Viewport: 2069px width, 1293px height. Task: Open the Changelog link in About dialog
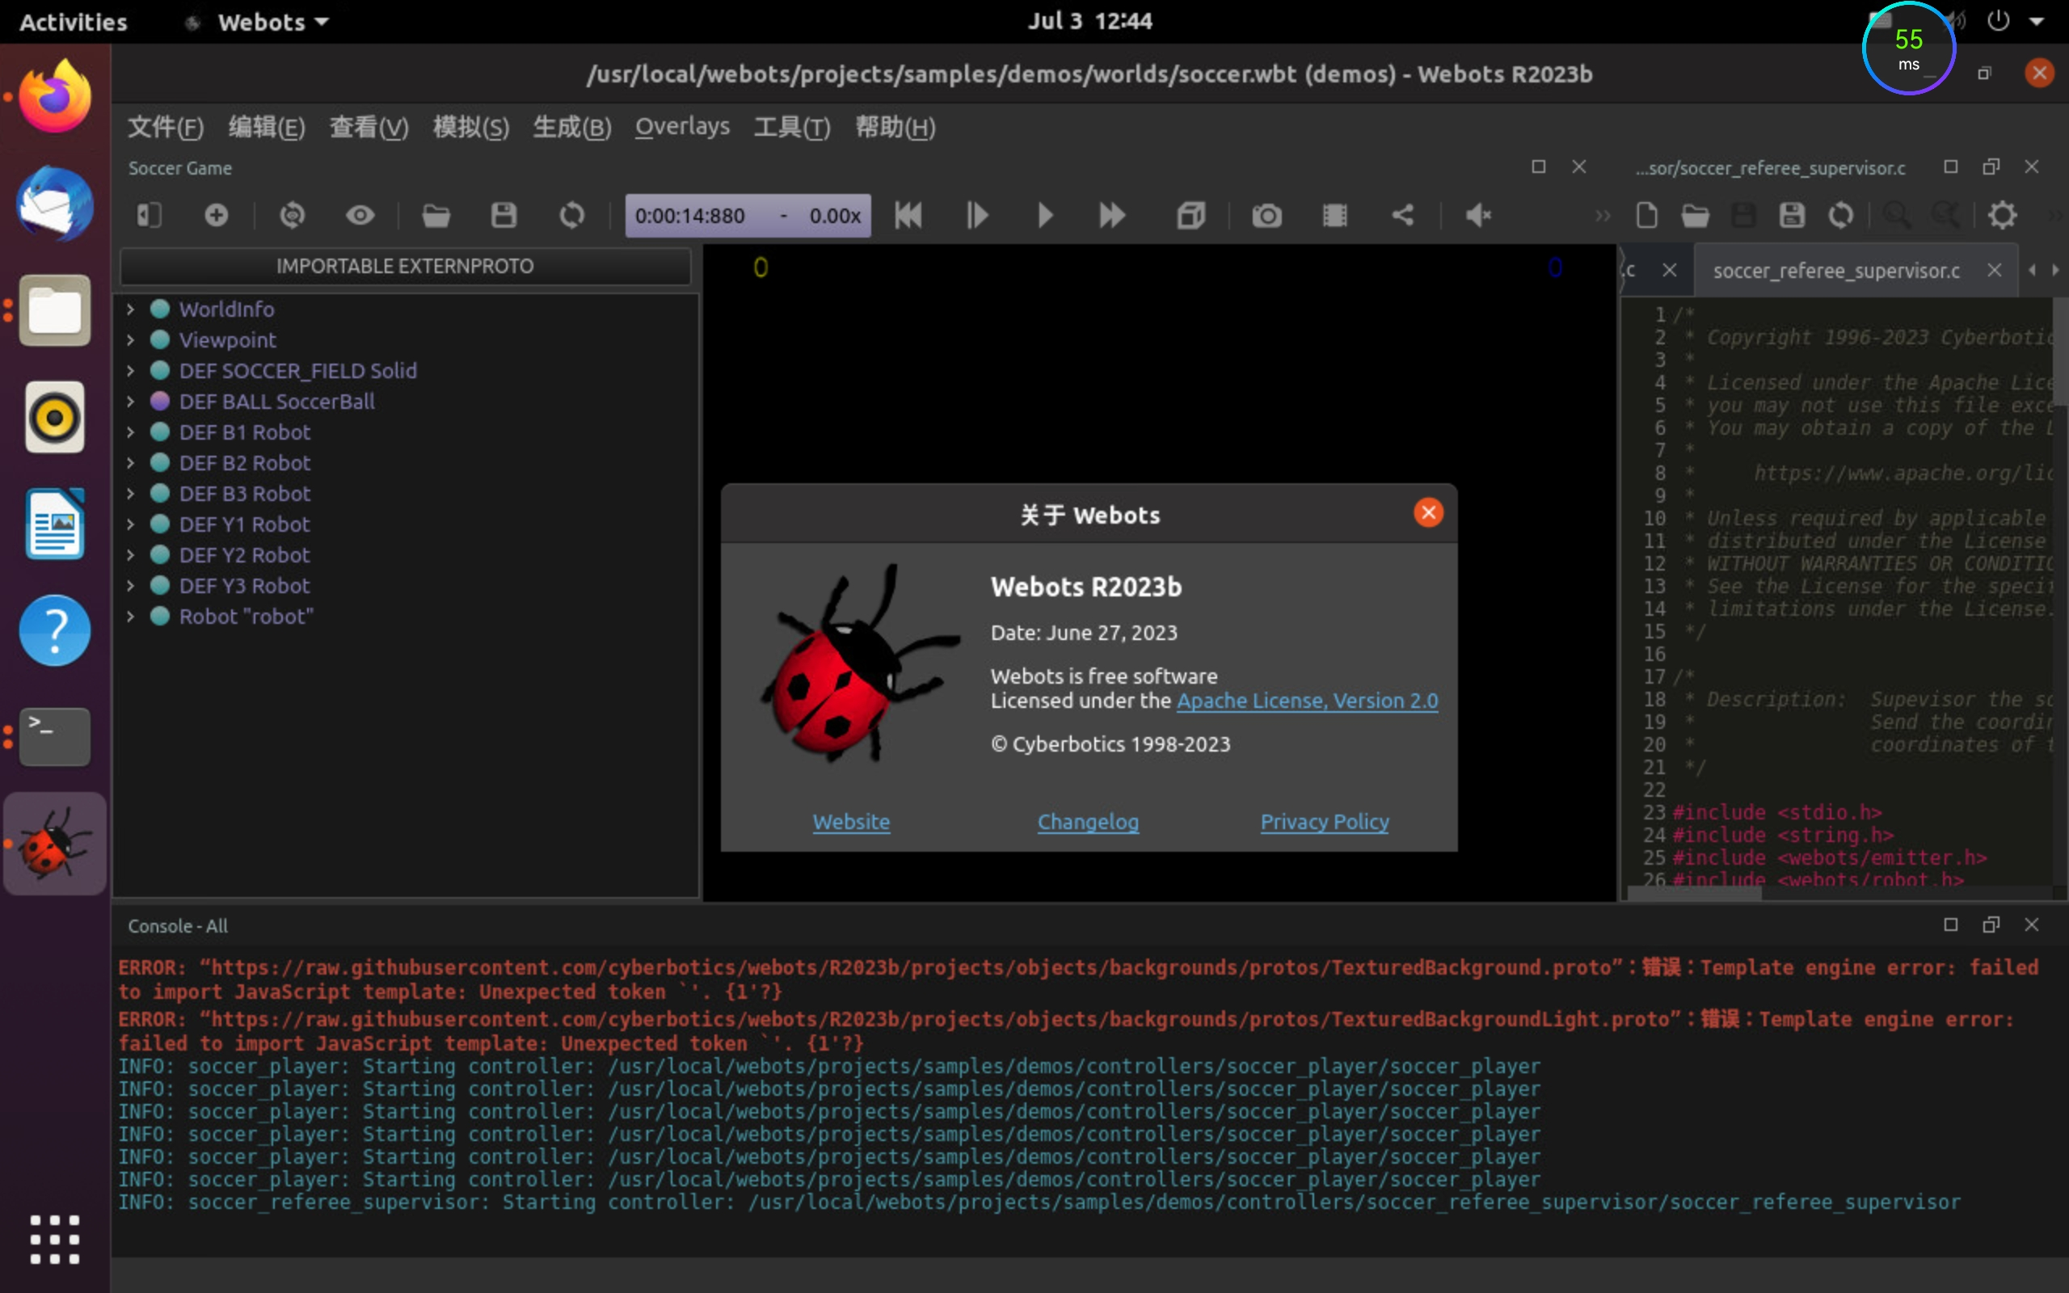(1088, 821)
